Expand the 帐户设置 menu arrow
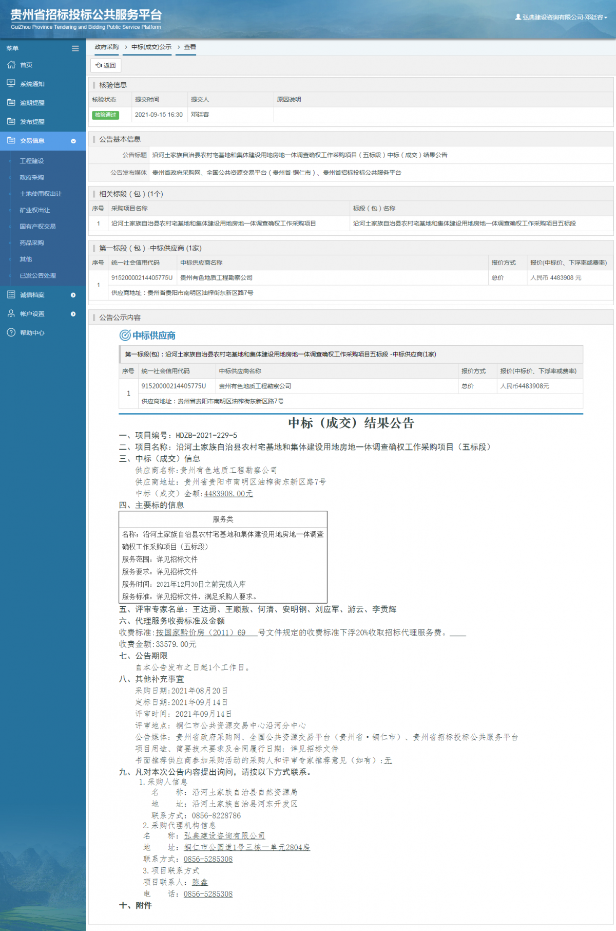The image size is (616, 931). point(73,314)
